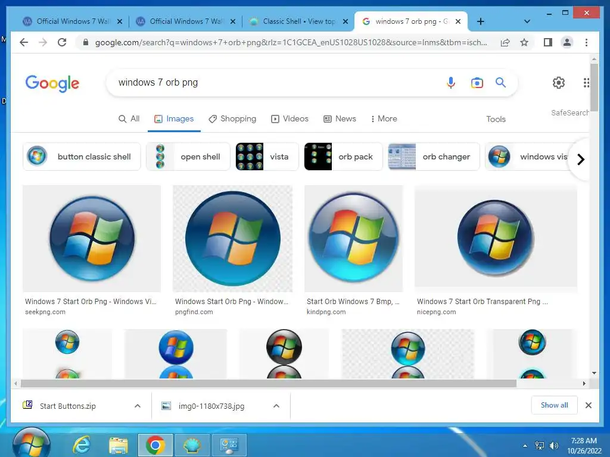The width and height of the screenshot is (610, 457).
Task: Start voice search with the microphone
Action: pyautogui.click(x=450, y=82)
